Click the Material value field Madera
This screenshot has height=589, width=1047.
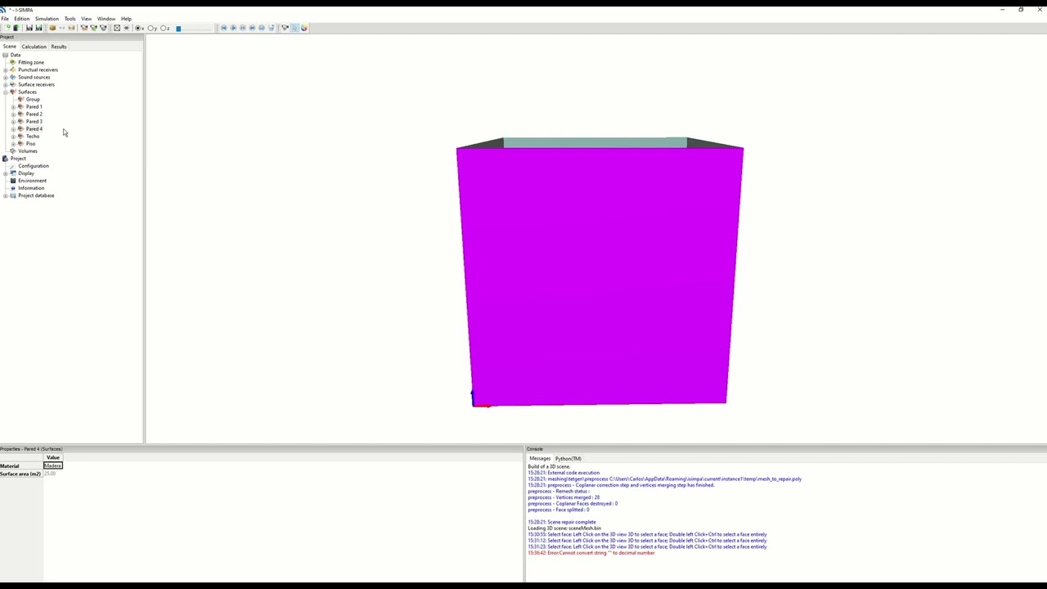tap(53, 465)
